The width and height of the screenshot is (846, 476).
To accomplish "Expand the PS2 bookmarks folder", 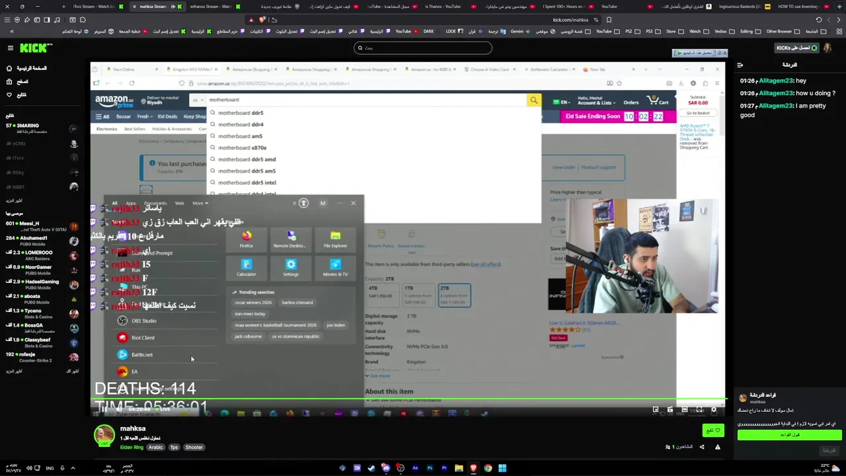I will coord(632,31).
